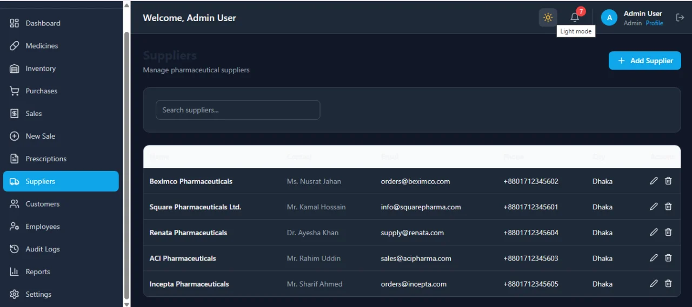
Task: Select the Renata Pharmaceuticals name cell
Action: point(188,233)
